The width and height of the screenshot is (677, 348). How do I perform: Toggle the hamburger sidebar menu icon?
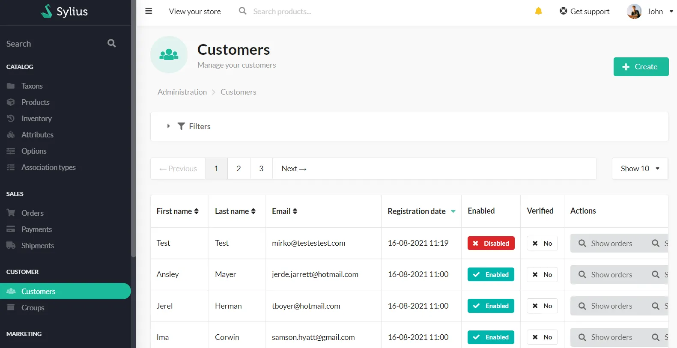point(149,11)
